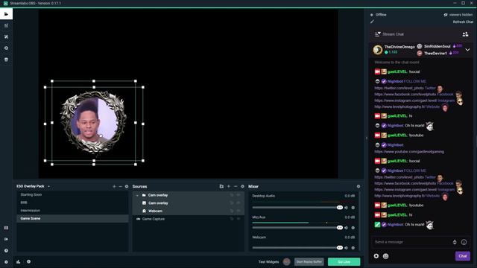Click the emote smiley icon in message box

point(464,242)
